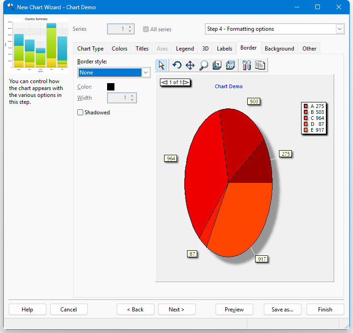Toggle the All series checkbox
Screen dimensions: 353x333
pyautogui.click(x=146, y=29)
